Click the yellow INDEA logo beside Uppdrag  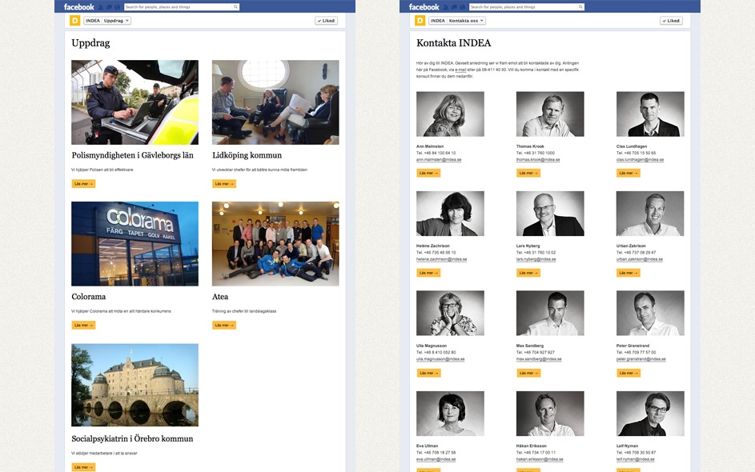[74, 20]
